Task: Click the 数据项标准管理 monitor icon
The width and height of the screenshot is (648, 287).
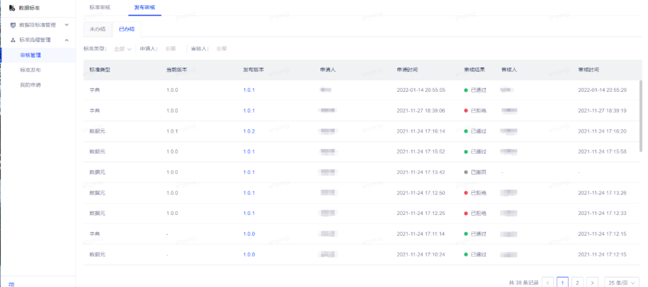Action: [13, 25]
